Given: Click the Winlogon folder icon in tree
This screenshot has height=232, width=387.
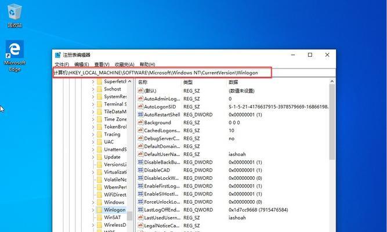Looking at the screenshot, I should pos(99,210).
